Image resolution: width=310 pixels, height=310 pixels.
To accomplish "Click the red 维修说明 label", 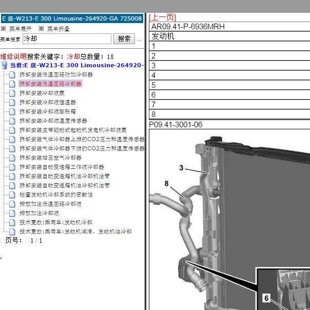I will pos(13,57).
